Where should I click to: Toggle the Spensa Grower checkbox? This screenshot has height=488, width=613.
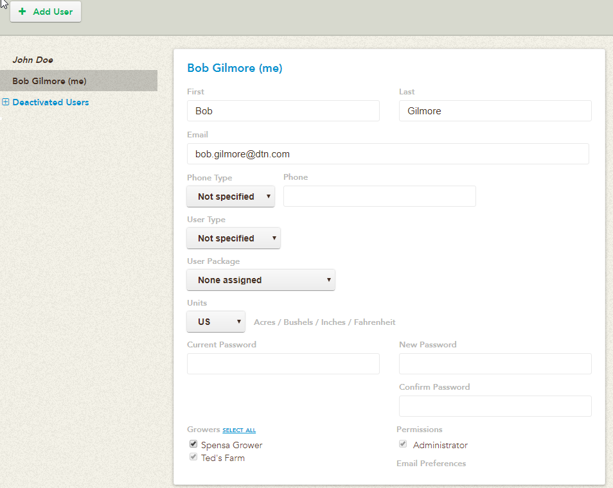pyautogui.click(x=193, y=444)
